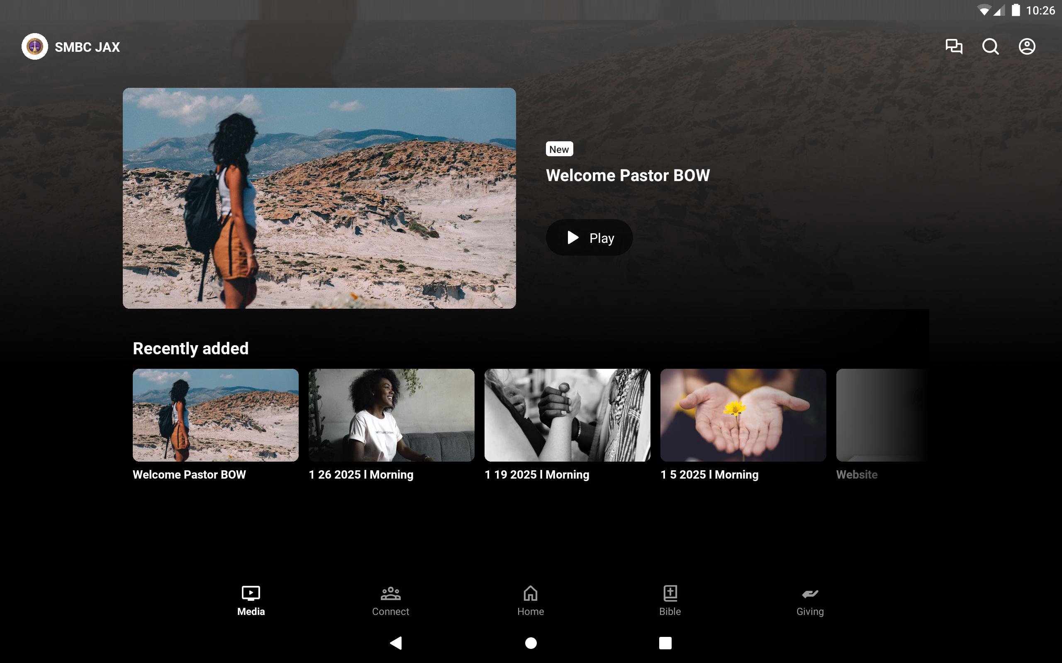Open the chat messages icon
This screenshot has height=663, width=1062.
point(954,46)
